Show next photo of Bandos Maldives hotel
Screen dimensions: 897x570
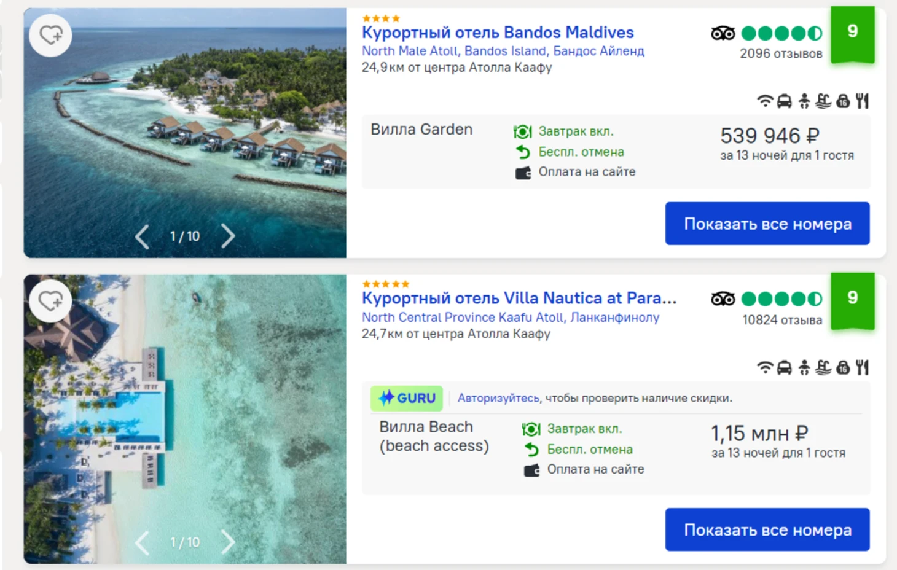(228, 236)
